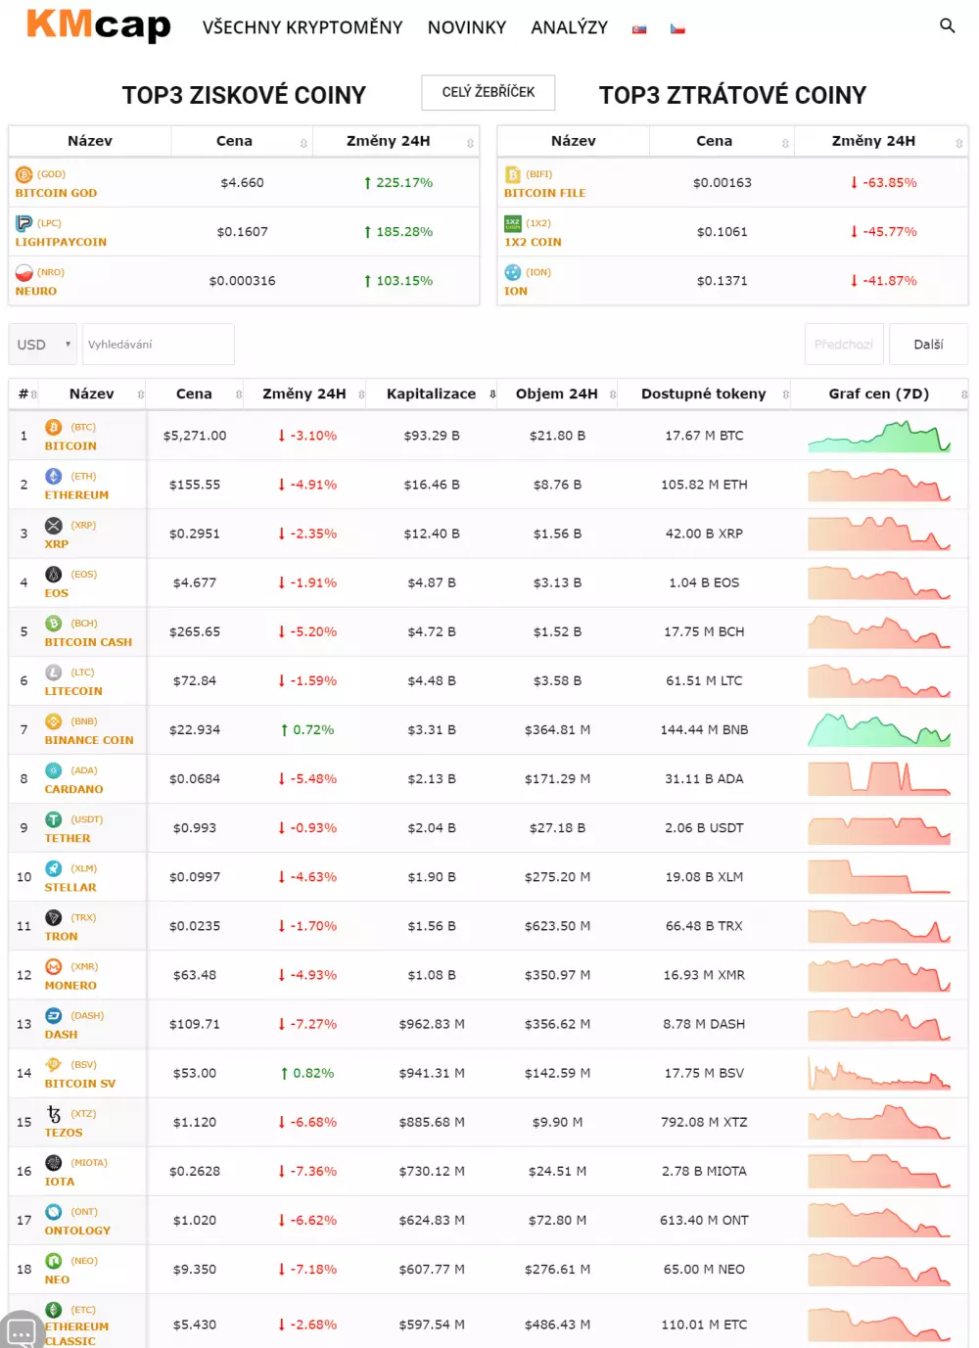Click the search magnifier icon
The width and height of the screenshot is (979, 1348).
tap(947, 25)
